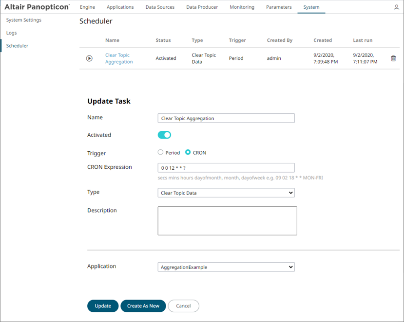Open the Data Sources section
The height and width of the screenshot is (322, 404).
[x=160, y=7]
